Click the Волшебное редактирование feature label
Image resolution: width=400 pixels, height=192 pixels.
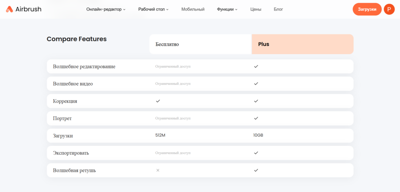(x=84, y=67)
